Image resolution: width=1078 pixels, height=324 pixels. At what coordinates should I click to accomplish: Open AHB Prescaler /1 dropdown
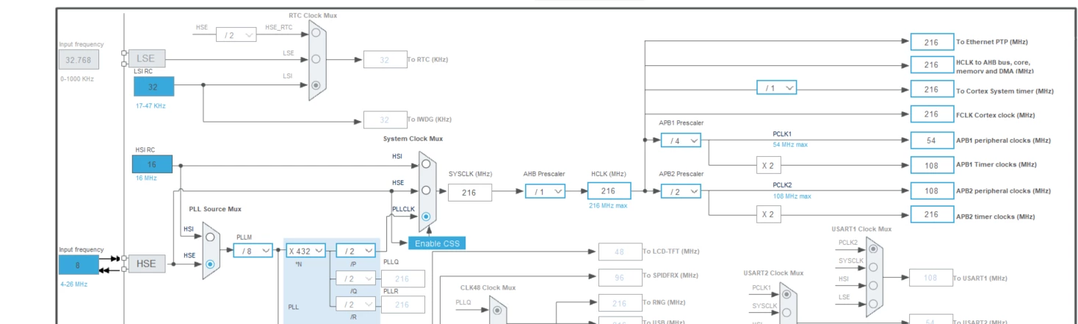pos(545,191)
